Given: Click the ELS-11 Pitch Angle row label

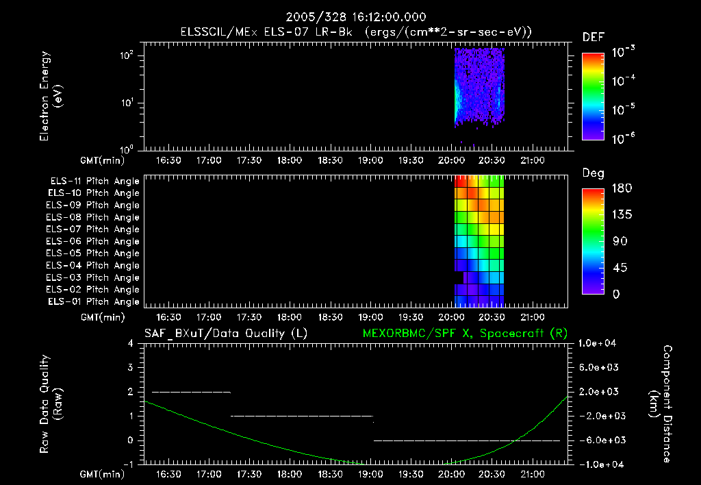Looking at the screenshot, I should (94, 182).
